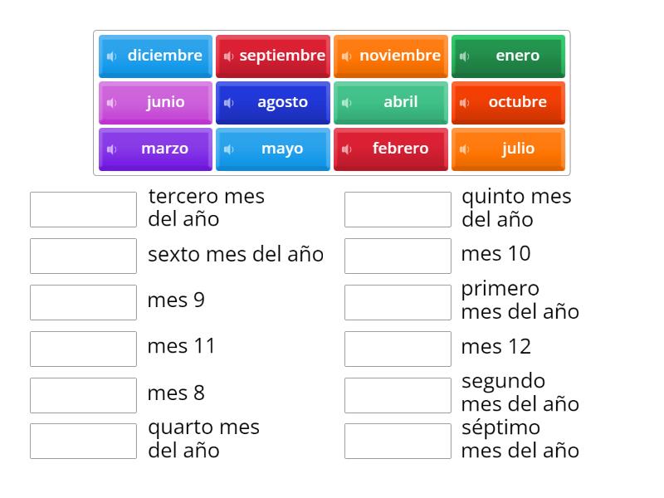The height and width of the screenshot is (498, 664).
Task: Play audio for the febrero tile
Action: click(348, 149)
